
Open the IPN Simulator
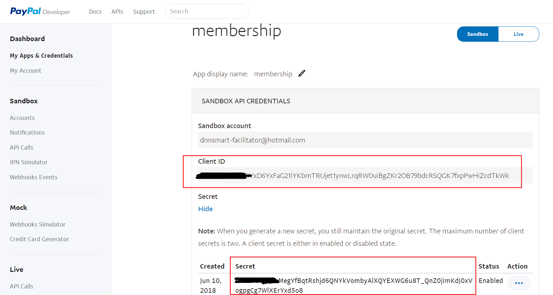[29, 162]
